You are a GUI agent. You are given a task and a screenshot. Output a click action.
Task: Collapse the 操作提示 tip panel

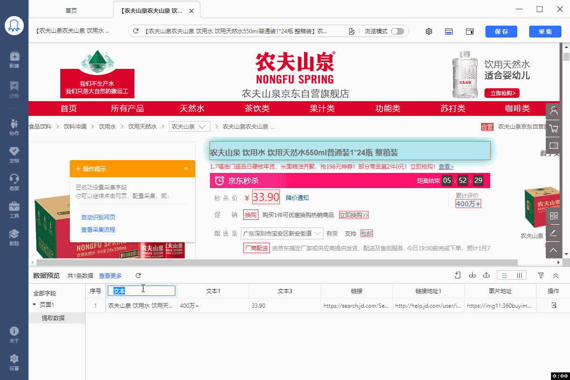[x=186, y=169]
